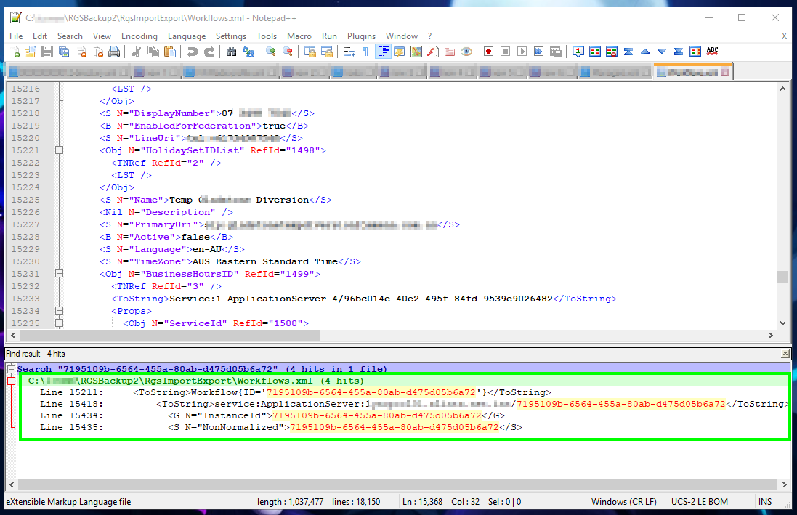The height and width of the screenshot is (515, 797).
Task: Open Folder as Workspace panel
Action: (450, 52)
